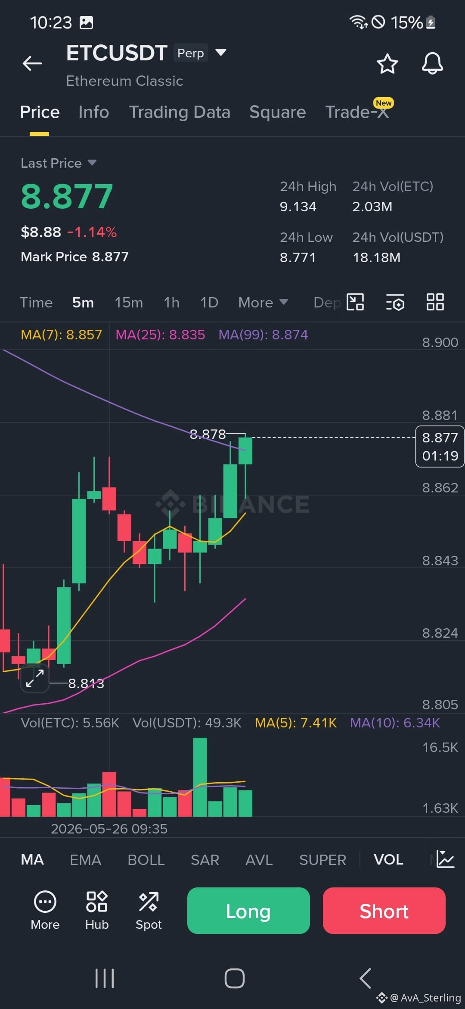This screenshot has height=1009, width=465.
Task: Tap the Perp contract label
Action: click(x=191, y=53)
